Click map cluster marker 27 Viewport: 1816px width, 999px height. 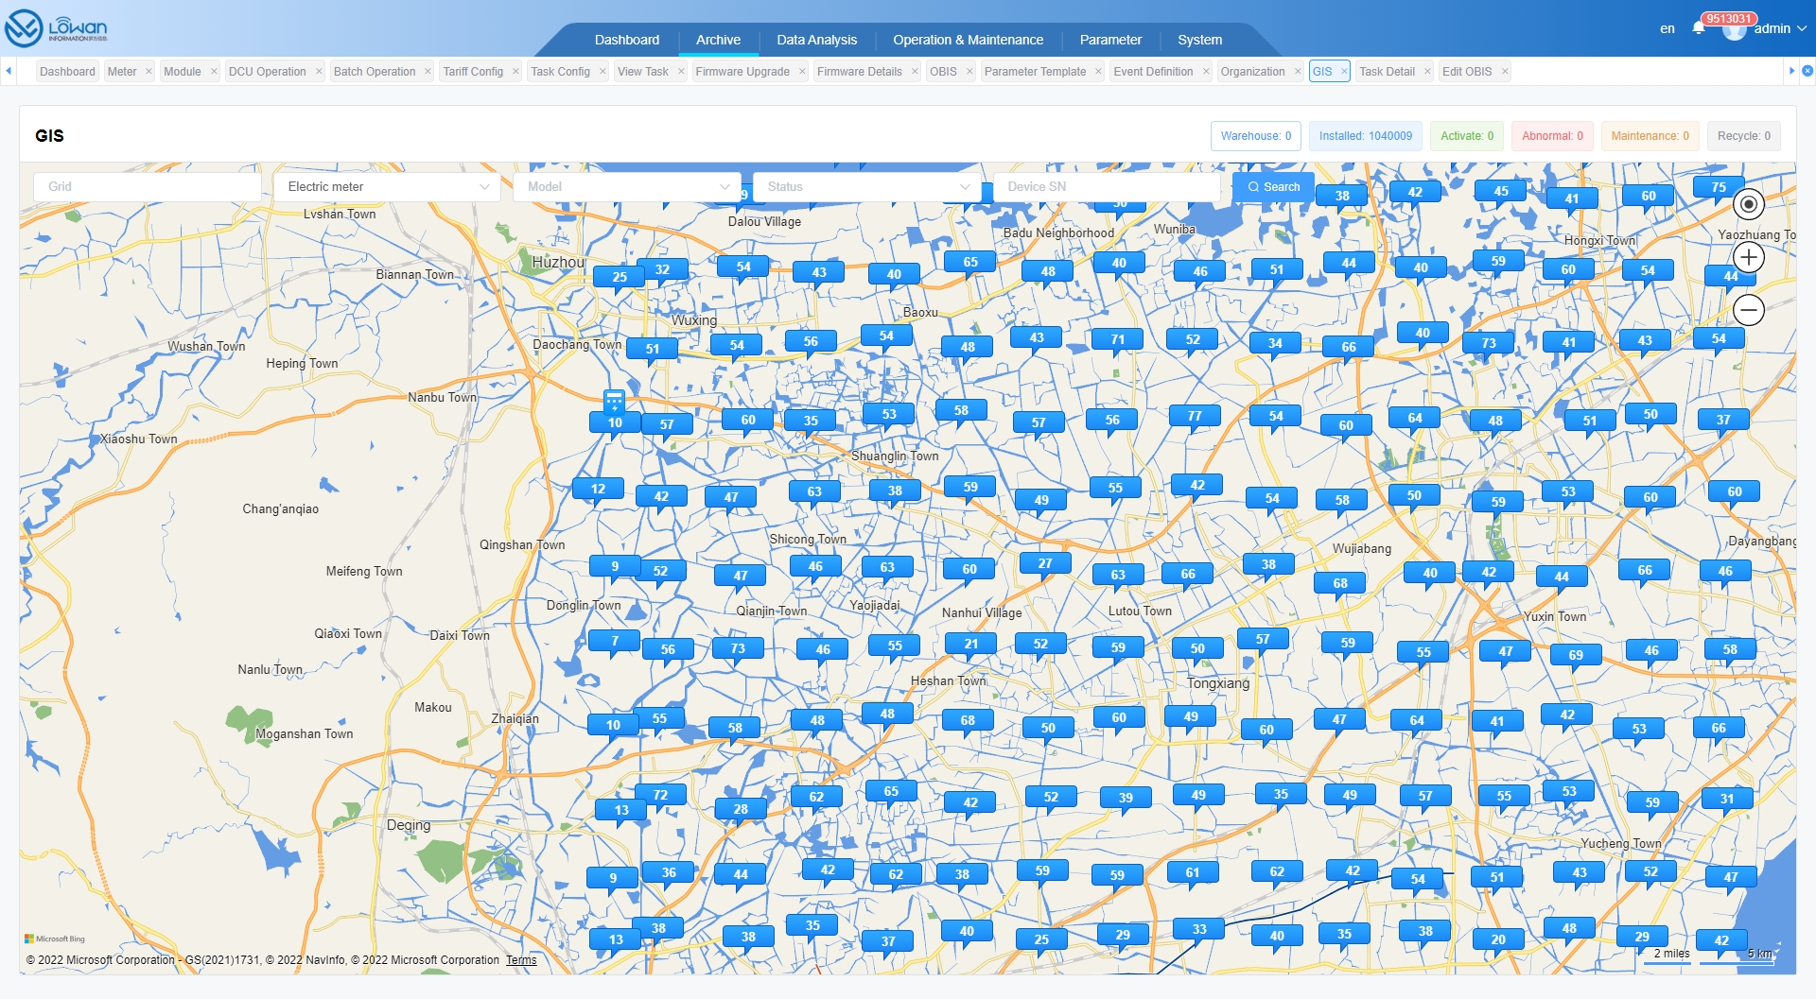coord(1045,563)
